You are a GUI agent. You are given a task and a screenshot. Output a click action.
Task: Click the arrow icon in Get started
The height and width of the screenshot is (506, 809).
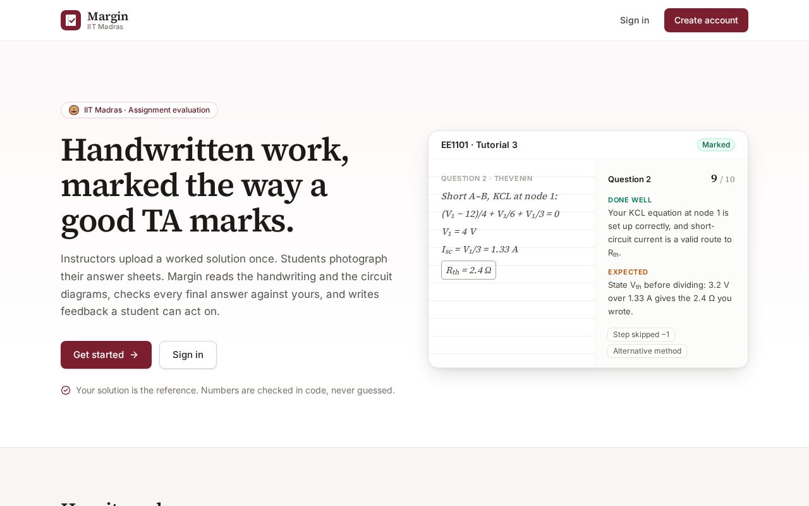coord(134,355)
